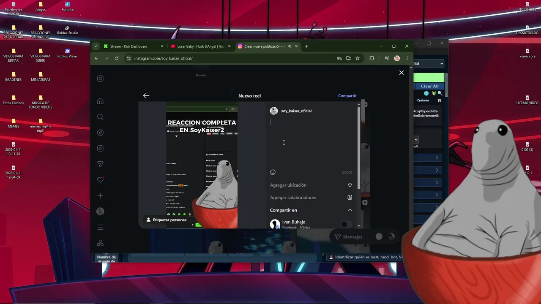Open profile avatar in Instagram sidebar
The width and height of the screenshot is (541, 304).
(x=100, y=212)
